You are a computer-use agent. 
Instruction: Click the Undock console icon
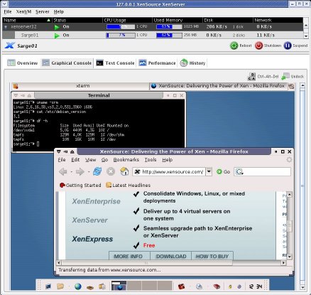[x=285, y=76]
